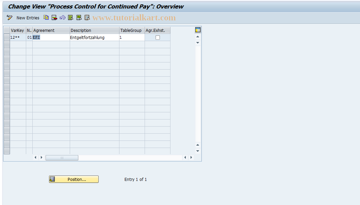Click the Agreement column header
The width and height of the screenshot is (360, 205).
51,30
